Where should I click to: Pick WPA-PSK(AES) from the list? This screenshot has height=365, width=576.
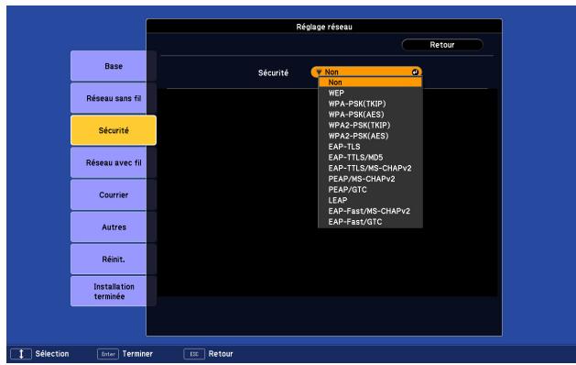pyautogui.click(x=370, y=115)
